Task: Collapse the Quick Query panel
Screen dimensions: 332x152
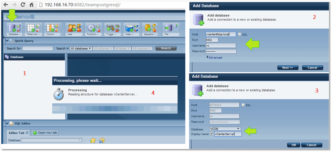Action: coord(7,41)
